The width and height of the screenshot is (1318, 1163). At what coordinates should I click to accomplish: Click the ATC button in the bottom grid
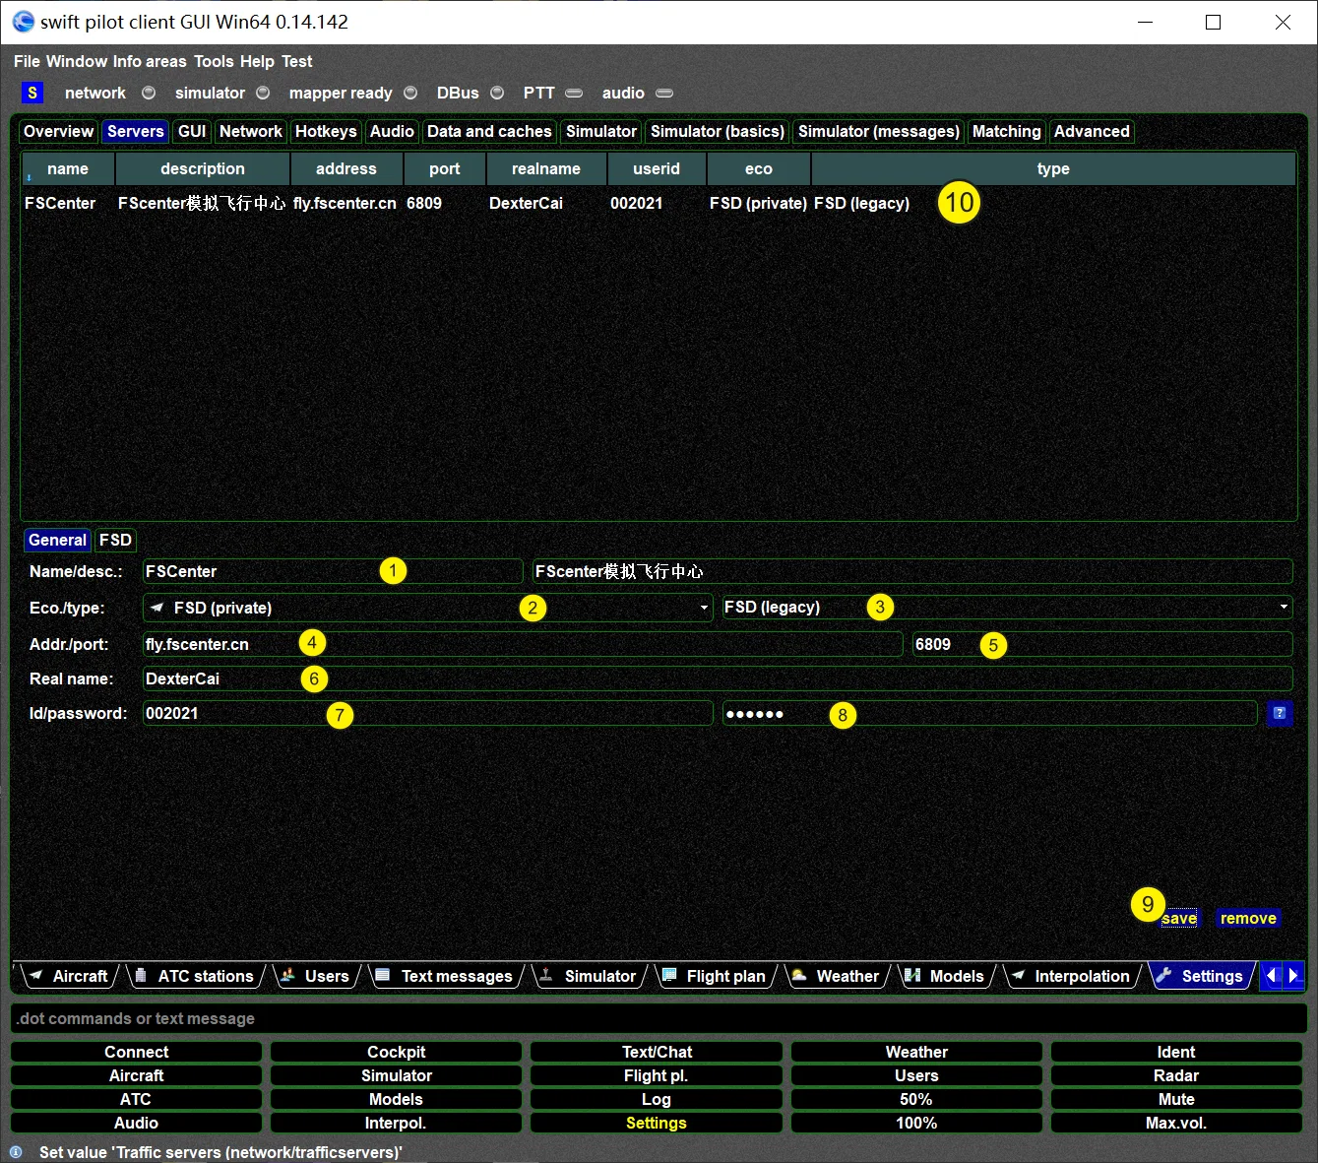[x=137, y=1099]
